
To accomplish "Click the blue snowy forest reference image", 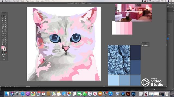I will tap(119, 60).
